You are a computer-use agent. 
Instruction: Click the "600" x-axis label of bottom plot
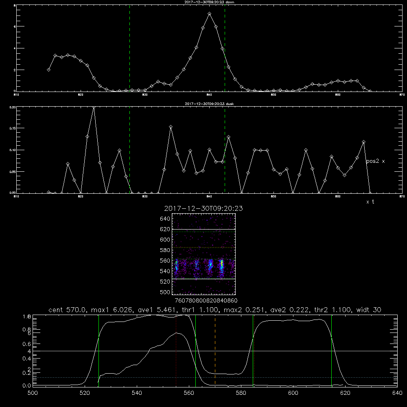pos(293,393)
